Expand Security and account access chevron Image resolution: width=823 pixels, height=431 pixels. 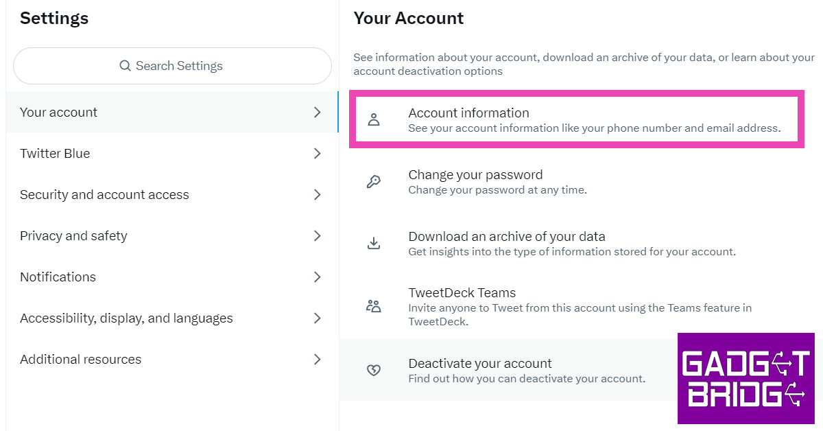pos(317,194)
